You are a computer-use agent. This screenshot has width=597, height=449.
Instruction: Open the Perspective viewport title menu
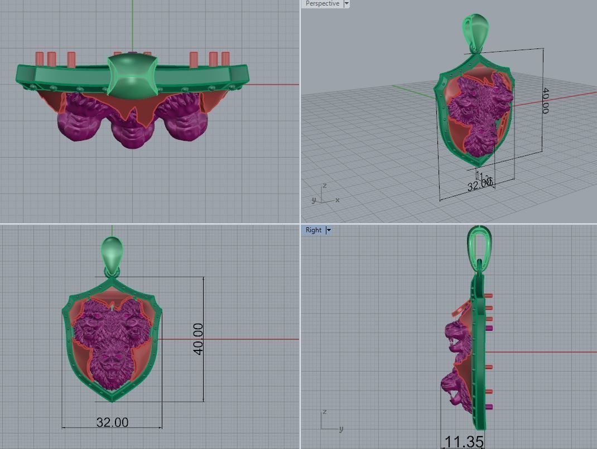(322, 3)
